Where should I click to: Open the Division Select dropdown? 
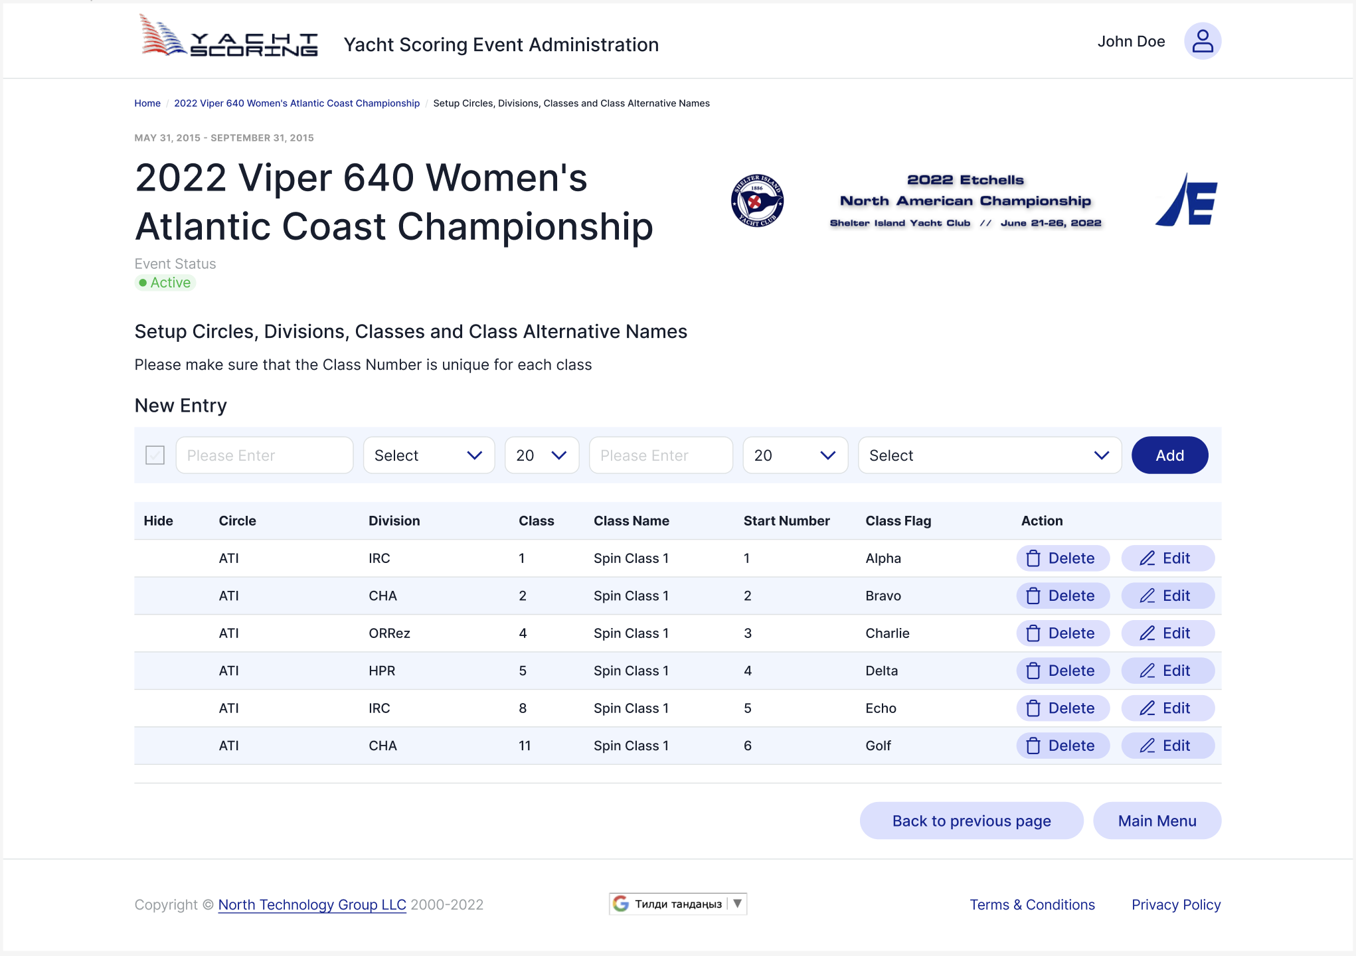click(x=429, y=455)
